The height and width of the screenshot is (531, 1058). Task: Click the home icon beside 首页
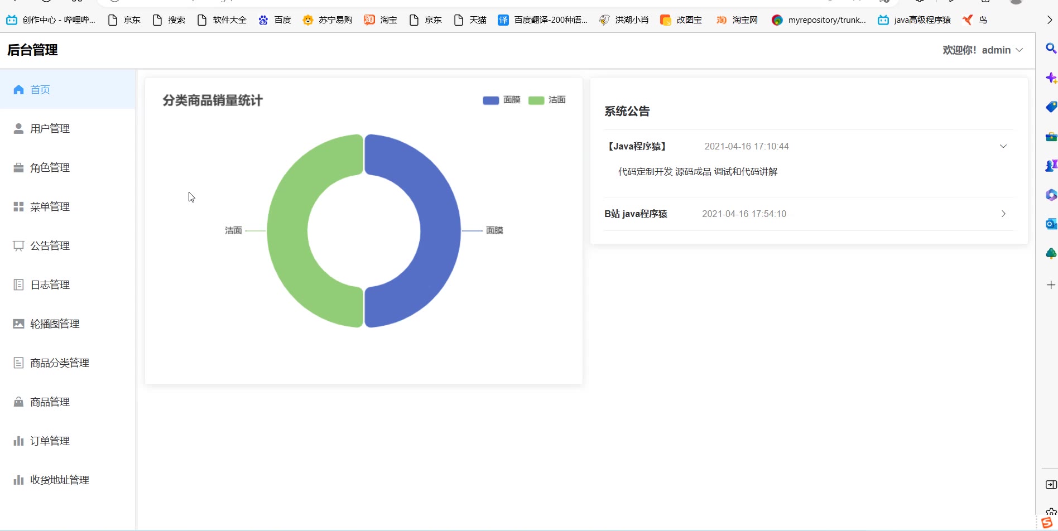click(18, 89)
